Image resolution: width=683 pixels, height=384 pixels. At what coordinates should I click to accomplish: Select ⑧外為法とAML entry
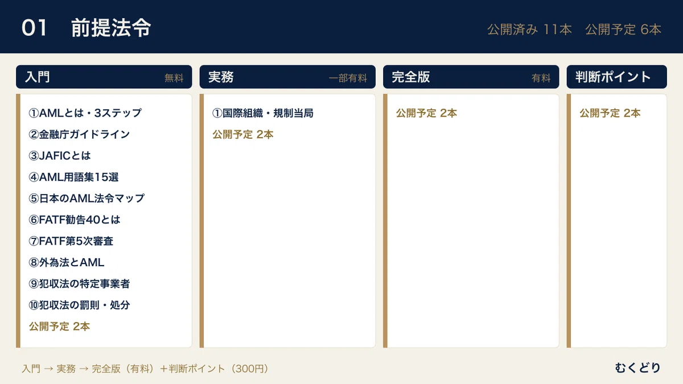click(67, 262)
